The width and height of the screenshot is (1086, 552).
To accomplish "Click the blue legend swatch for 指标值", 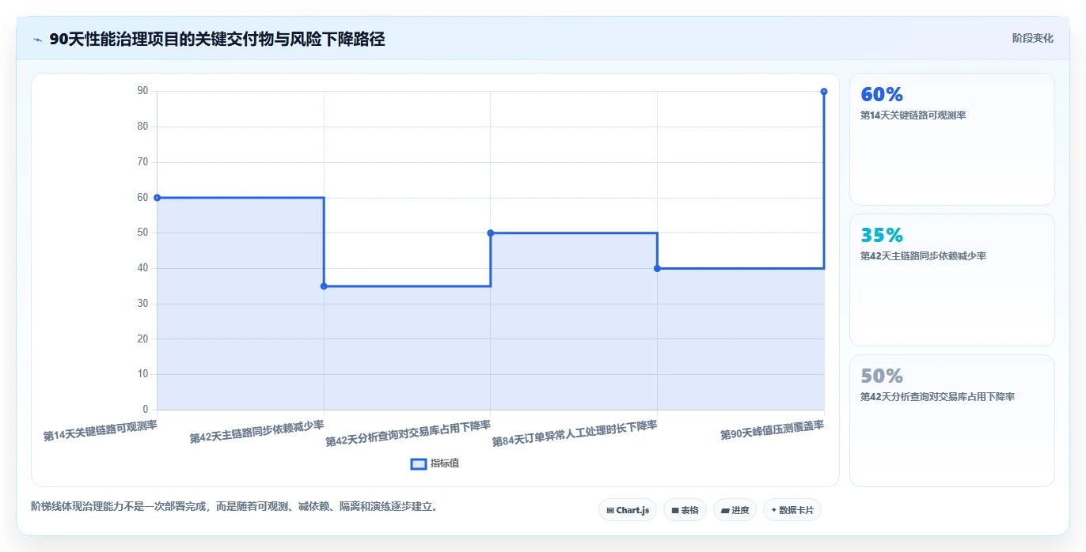I will point(419,463).
